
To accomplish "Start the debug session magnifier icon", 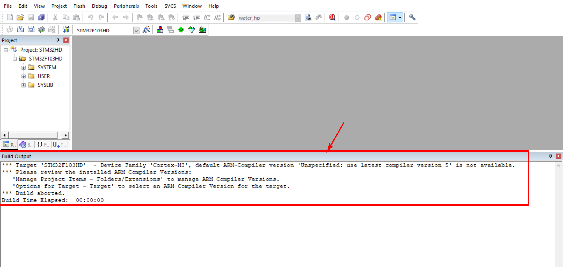I will (x=332, y=18).
